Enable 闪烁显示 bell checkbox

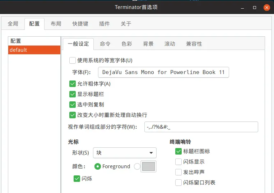tap(178, 162)
